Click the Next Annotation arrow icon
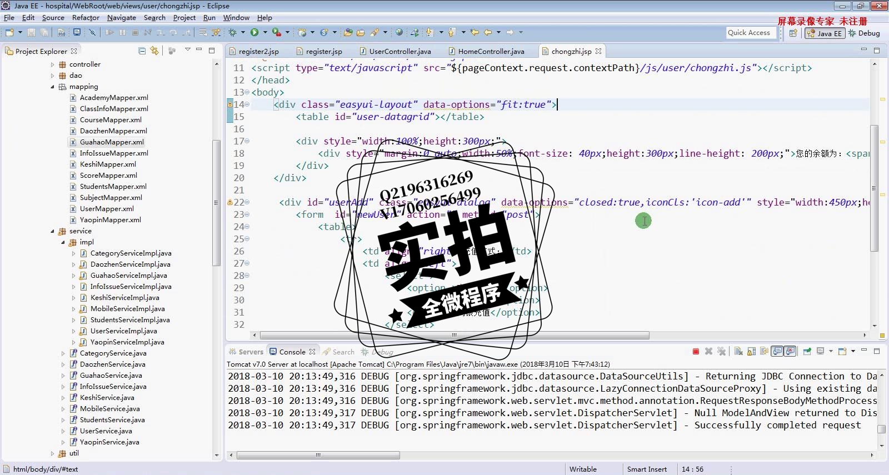Viewport: 889px width, 475px height. click(430, 32)
